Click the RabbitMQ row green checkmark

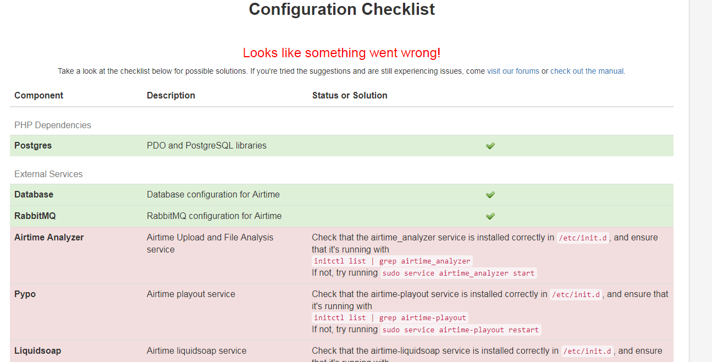(490, 216)
